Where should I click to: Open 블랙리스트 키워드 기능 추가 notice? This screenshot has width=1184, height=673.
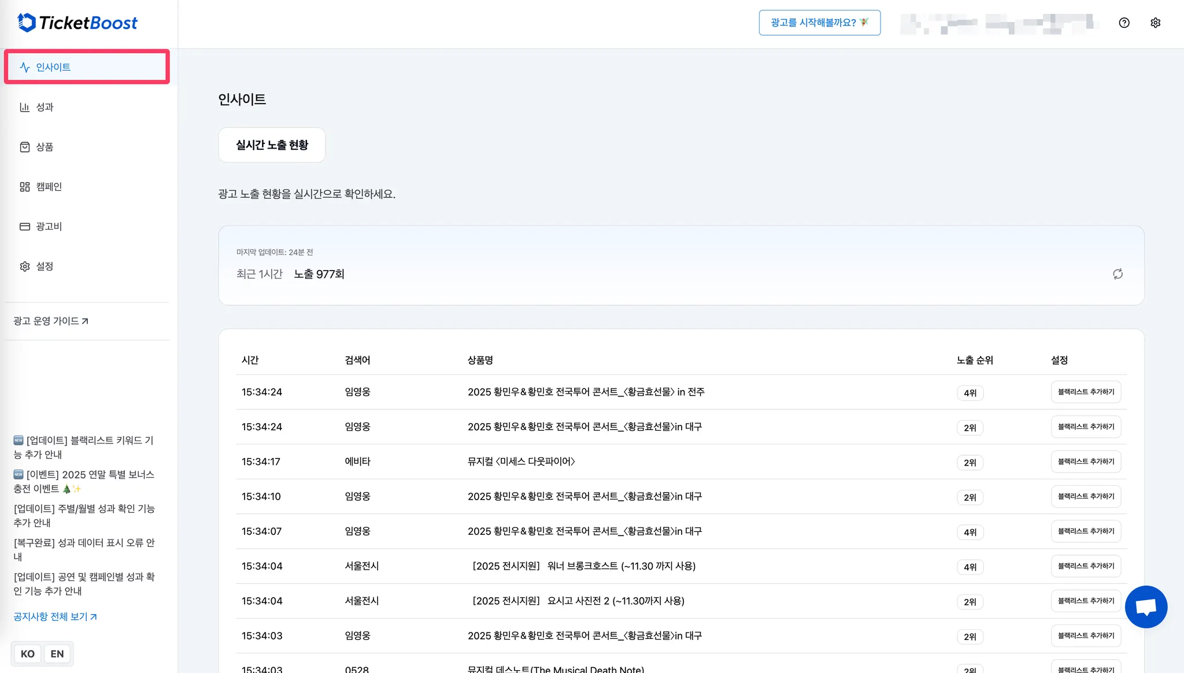click(84, 447)
